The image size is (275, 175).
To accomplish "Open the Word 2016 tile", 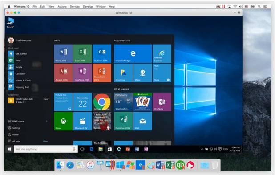I will coord(63,53).
